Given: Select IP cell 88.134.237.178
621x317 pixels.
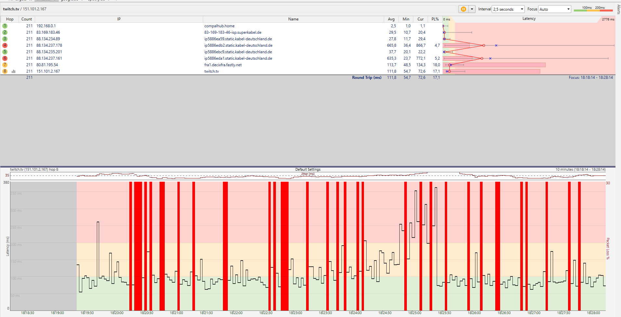Looking at the screenshot, I should pos(49,45).
